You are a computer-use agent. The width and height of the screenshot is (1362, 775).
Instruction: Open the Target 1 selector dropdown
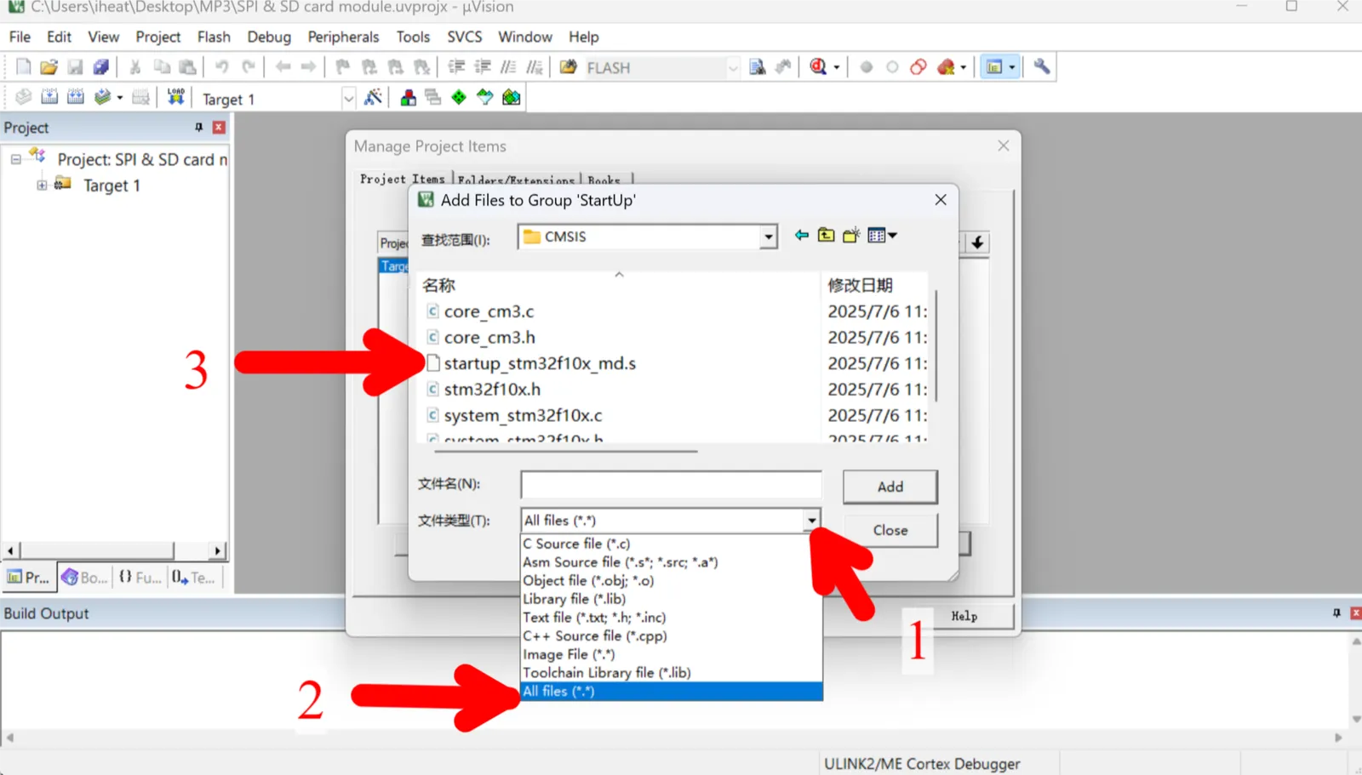[348, 99]
